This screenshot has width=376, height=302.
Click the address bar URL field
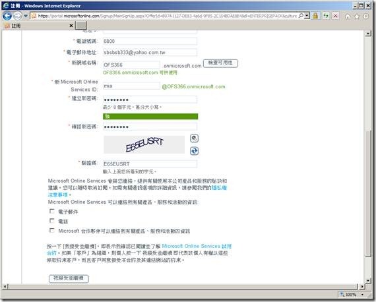tap(167, 16)
